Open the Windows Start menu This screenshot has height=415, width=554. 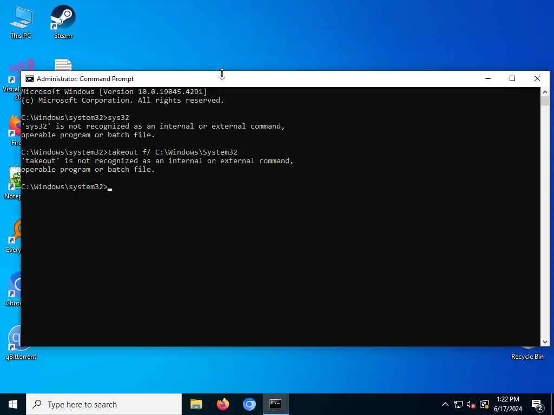coord(13,404)
